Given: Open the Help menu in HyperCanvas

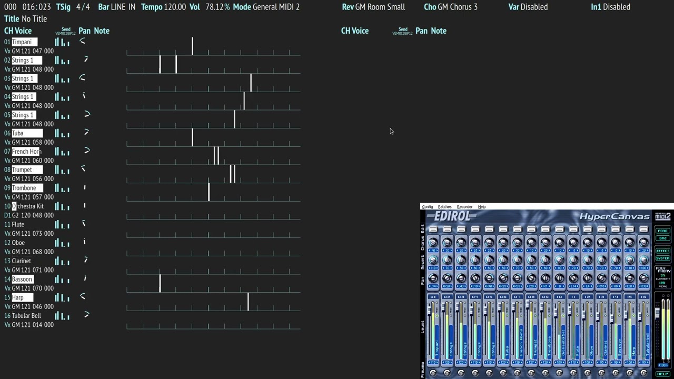Looking at the screenshot, I should (x=482, y=207).
